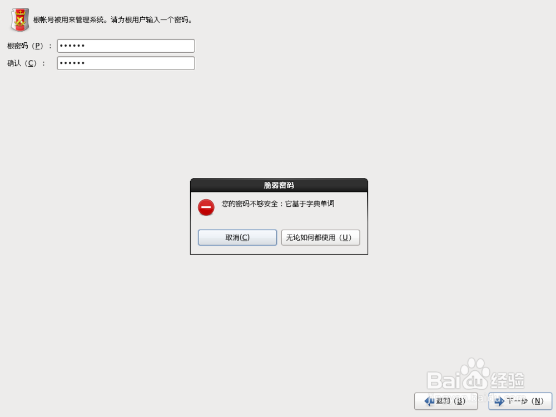Viewport: 556px width, 417px height.
Task: Click the 脆弱密码 dialog title bar
Action: [279, 185]
